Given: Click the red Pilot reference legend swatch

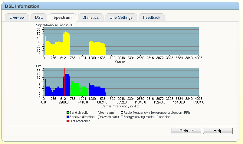Looking at the screenshot, I should pyautogui.click(x=68, y=121).
